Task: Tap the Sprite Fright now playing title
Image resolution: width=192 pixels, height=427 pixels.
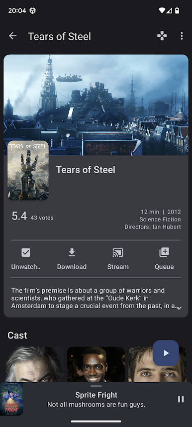Action: point(96,395)
